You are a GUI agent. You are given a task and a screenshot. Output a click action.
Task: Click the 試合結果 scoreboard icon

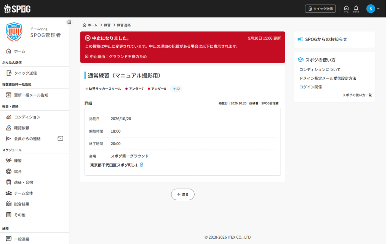9,204
